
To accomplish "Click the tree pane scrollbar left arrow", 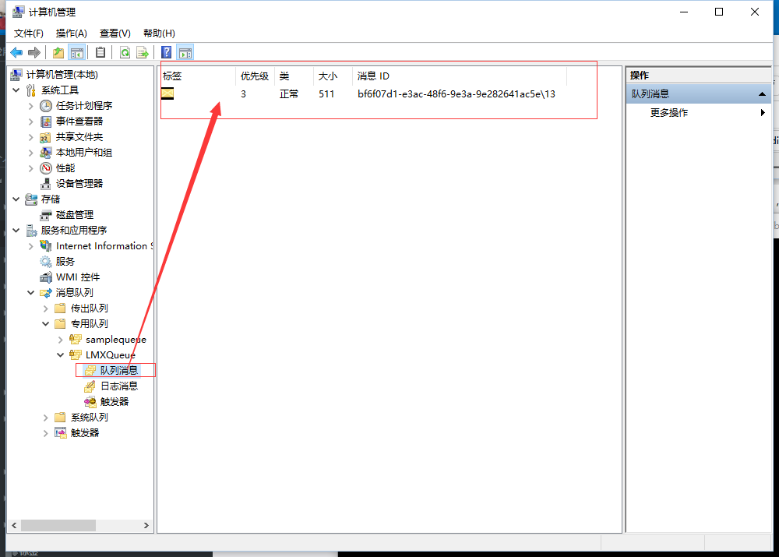I will click(x=14, y=525).
